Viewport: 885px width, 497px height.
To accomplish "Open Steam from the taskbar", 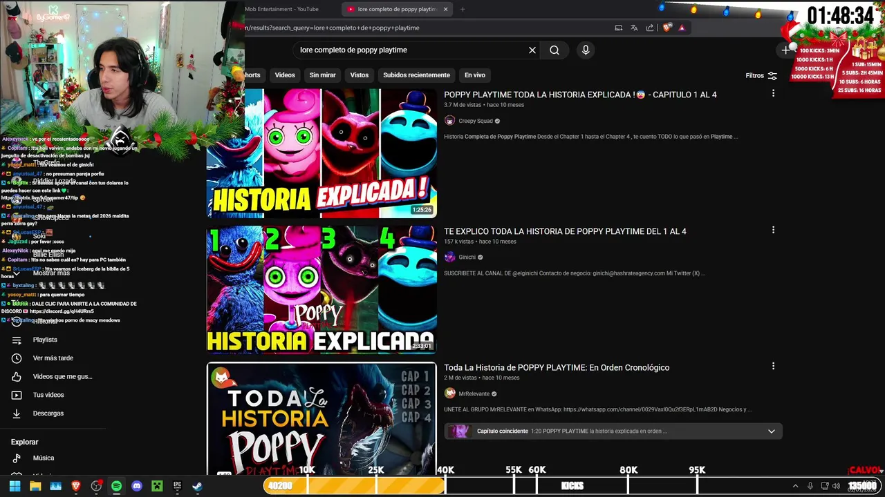I will click(197, 486).
